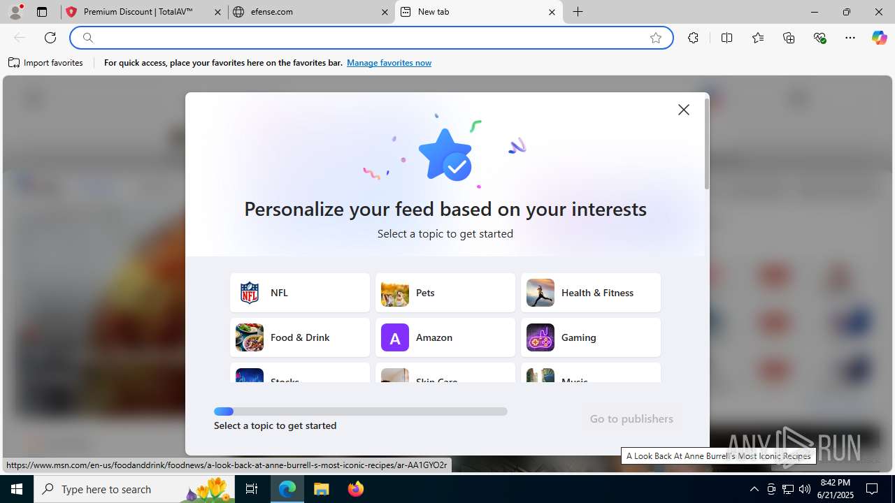Click the NFL shield logo
Screen dimensions: 895x503
(x=250, y=293)
